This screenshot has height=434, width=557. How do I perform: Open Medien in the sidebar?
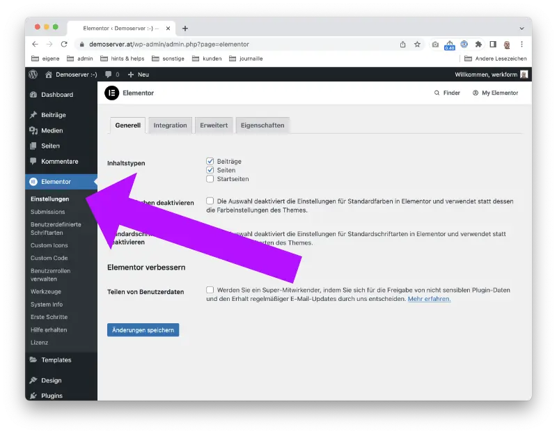[x=61, y=130]
